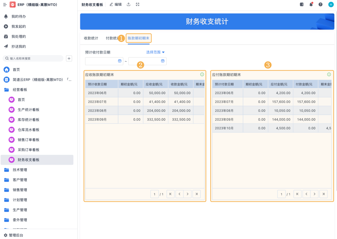
Task: Collapse the 经营看板 folder
Action: click(x=20, y=90)
